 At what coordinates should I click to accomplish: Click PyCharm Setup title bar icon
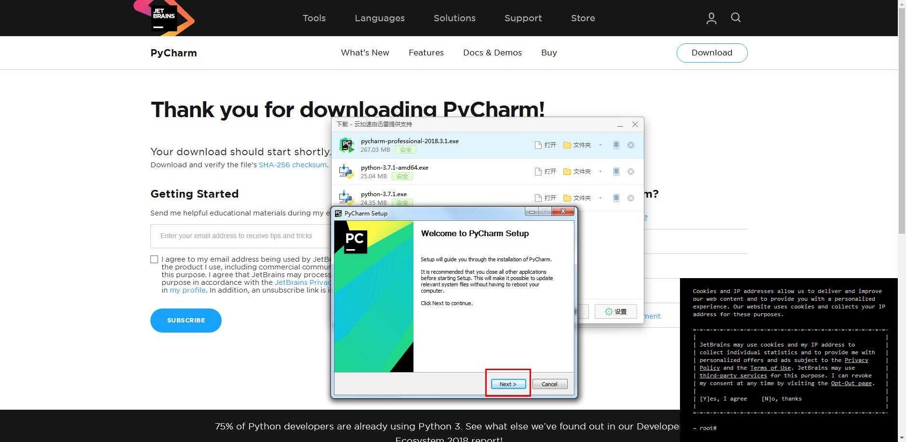click(338, 213)
